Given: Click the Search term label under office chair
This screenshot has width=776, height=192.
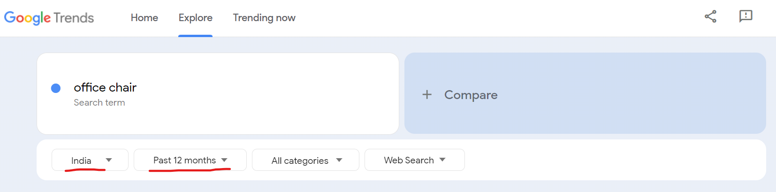Looking at the screenshot, I should 99,103.
